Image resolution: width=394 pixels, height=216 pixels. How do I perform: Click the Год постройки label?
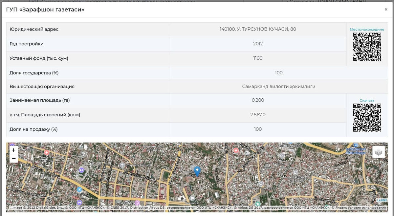[x=27, y=44]
